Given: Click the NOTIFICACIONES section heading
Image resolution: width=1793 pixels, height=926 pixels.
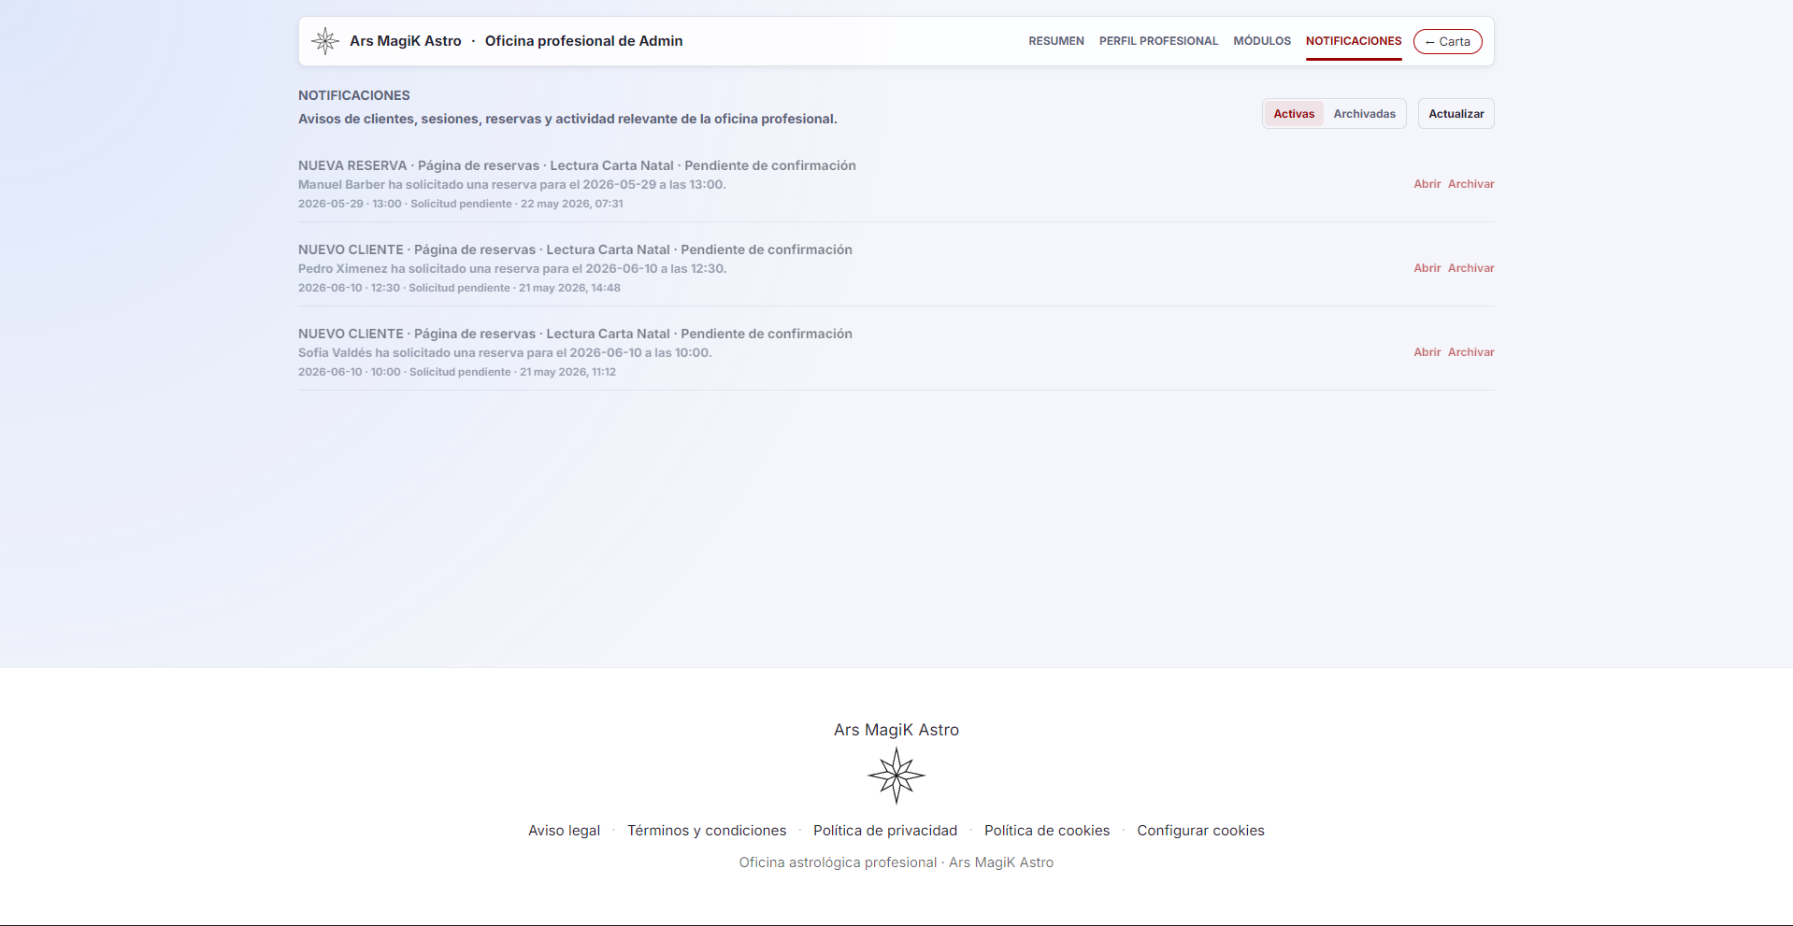Looking at the screenshot, I should click(354, 95).
